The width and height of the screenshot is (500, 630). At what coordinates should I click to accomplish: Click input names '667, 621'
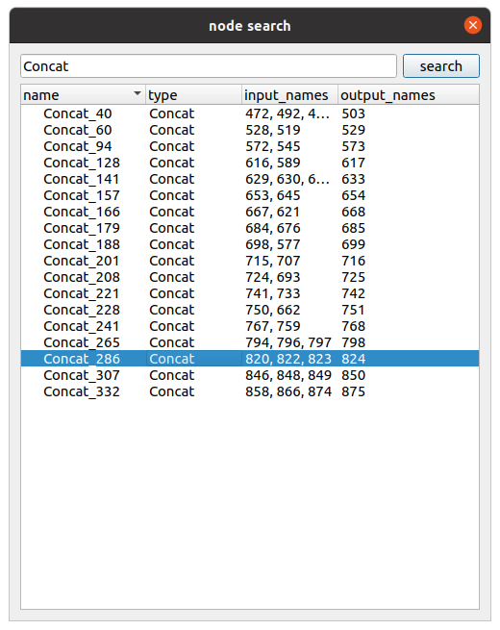point(273,212)
